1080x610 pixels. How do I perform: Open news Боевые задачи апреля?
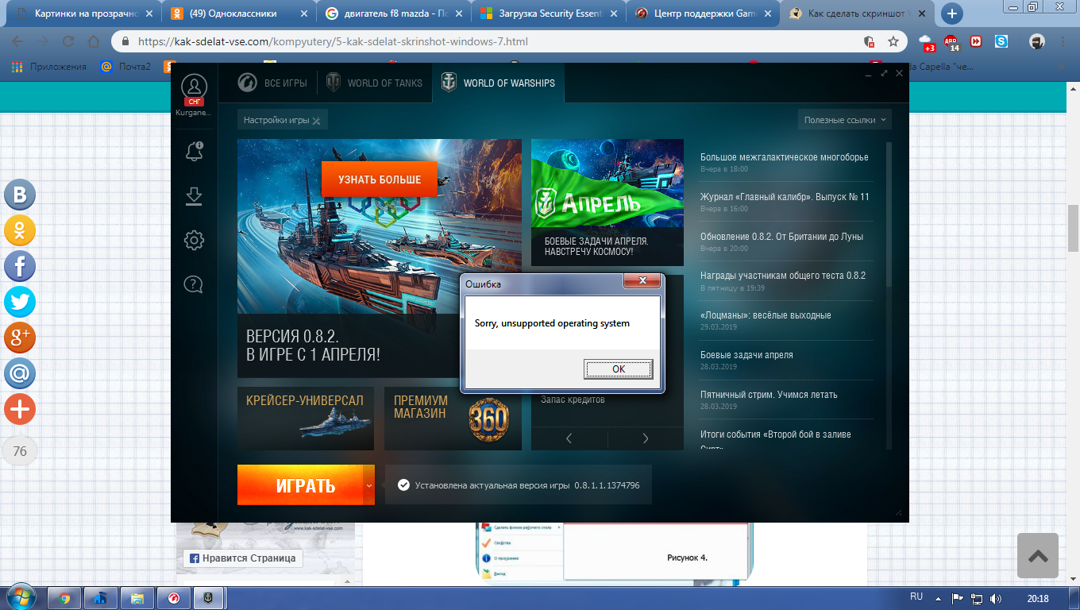(746, 355)
